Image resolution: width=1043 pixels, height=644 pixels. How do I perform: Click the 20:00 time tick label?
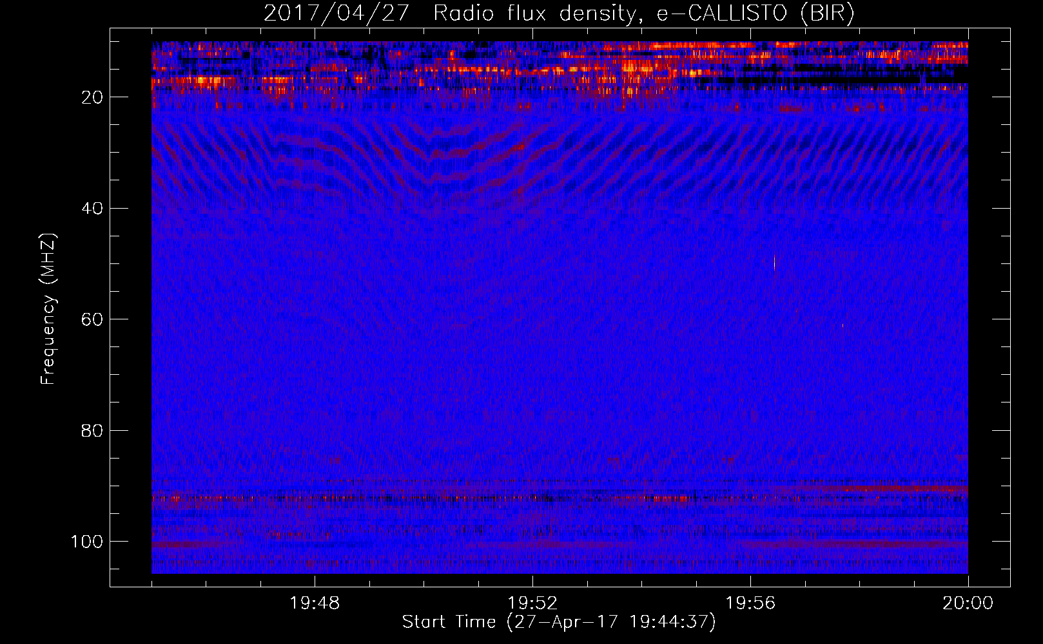(968, 603)
